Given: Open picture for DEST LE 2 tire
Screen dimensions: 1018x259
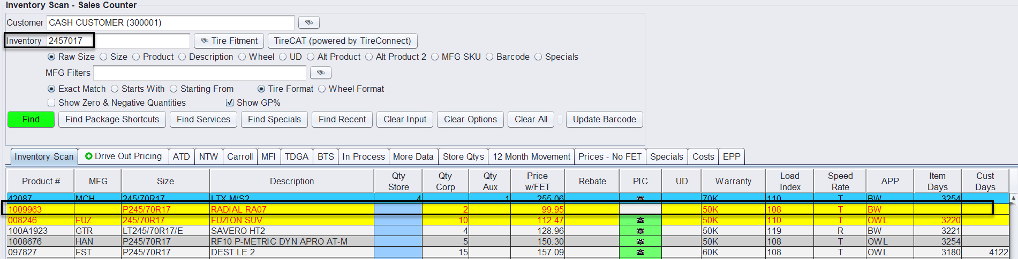Looking at the screenshot, I should pos(640,252).
